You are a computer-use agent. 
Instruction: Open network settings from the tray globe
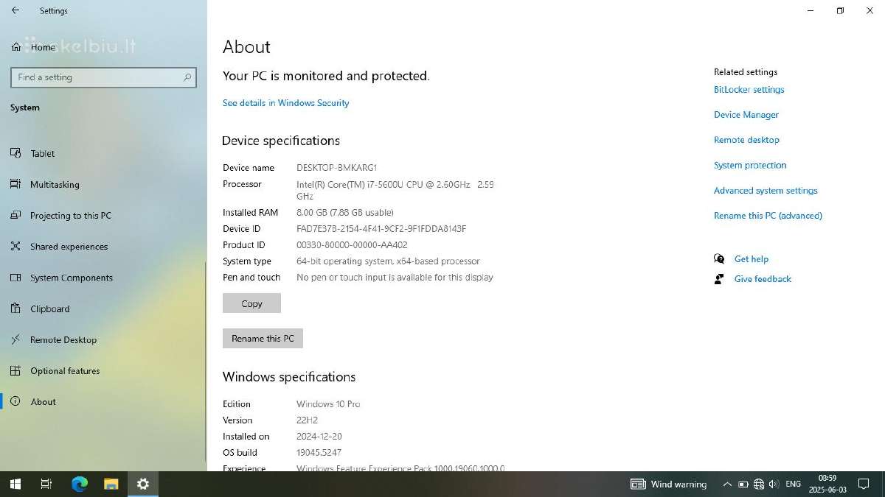759,484
